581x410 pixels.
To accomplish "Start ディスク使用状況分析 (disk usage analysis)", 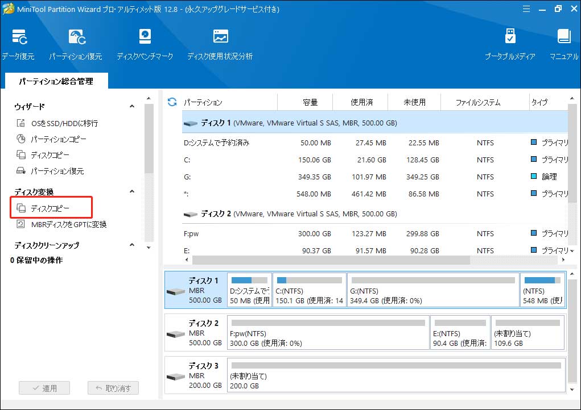I will click(219, 43).
